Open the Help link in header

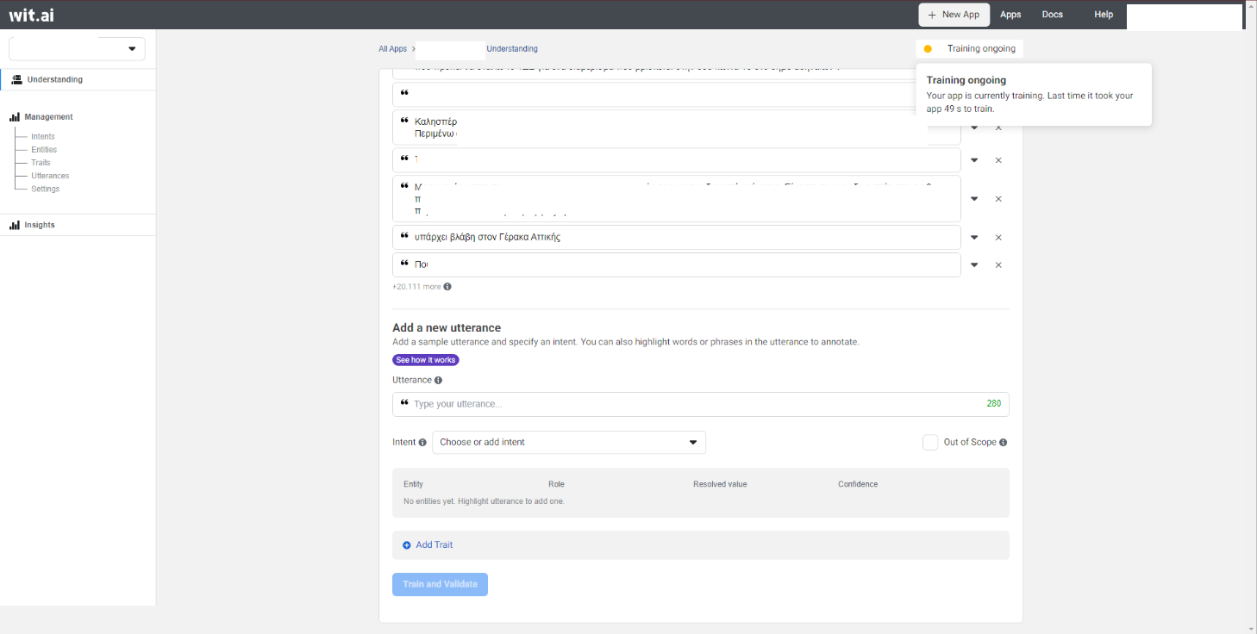click(x=1104, y=15)
